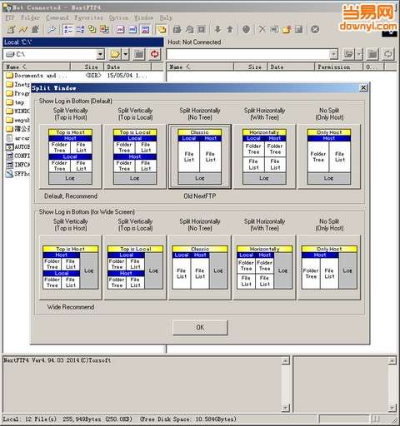Open the Window menu
Viewport: 400px width, 426px height.
tap(143, 17)
